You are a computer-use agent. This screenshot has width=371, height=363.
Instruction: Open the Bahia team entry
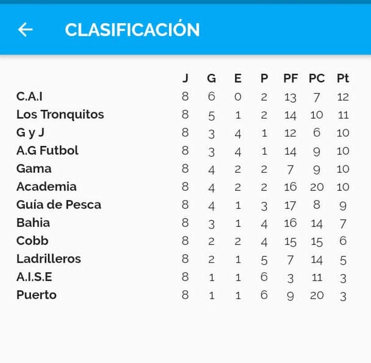[33, 223]
